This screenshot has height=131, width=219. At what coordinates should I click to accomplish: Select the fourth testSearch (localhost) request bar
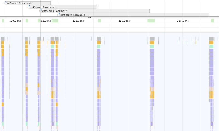tap(134, 15)
